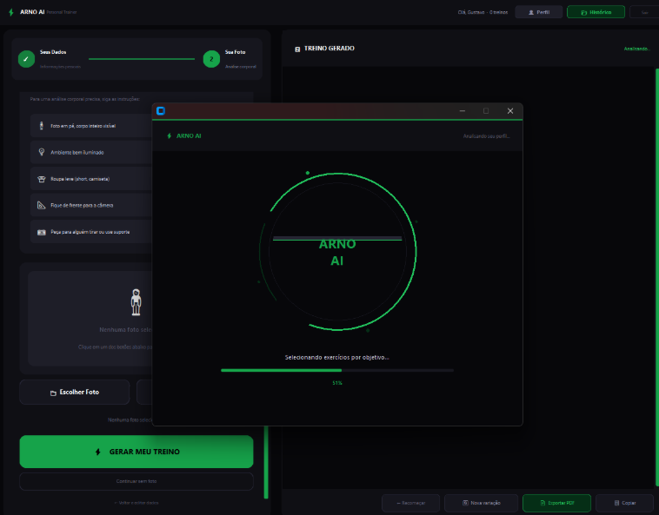Click the ARNO AI circular loader

337,251
